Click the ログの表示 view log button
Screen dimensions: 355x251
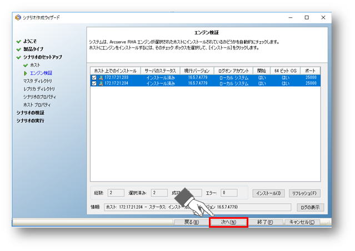310,207
